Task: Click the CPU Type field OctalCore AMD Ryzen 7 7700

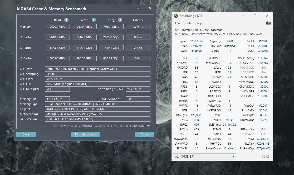Action: [x=98, y=69]
